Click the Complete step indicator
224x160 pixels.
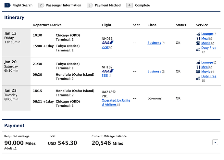pos(138,5)
